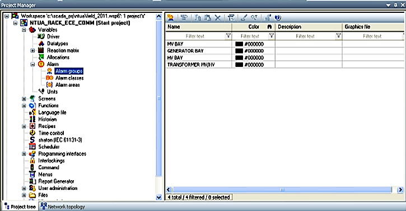Toggle the Project Manager pin auto-hide button

click(395, 5)
